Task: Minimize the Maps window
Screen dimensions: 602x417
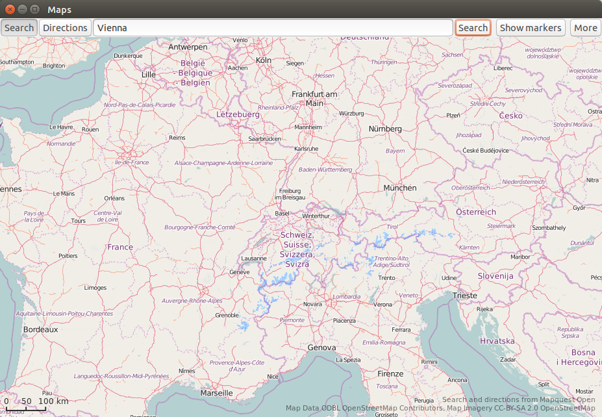Action: [22, 10]
